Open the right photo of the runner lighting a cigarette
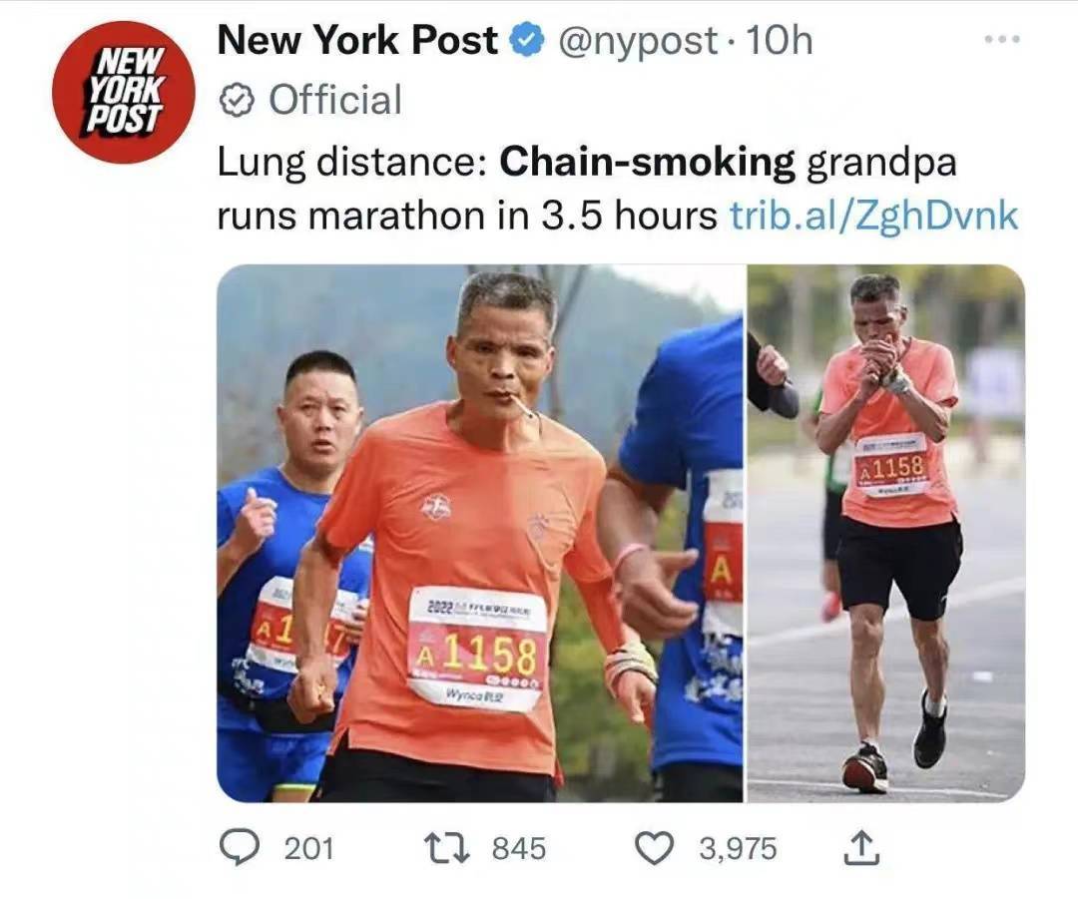Screen dimensions: 1078x899 (x=886, y=534)
